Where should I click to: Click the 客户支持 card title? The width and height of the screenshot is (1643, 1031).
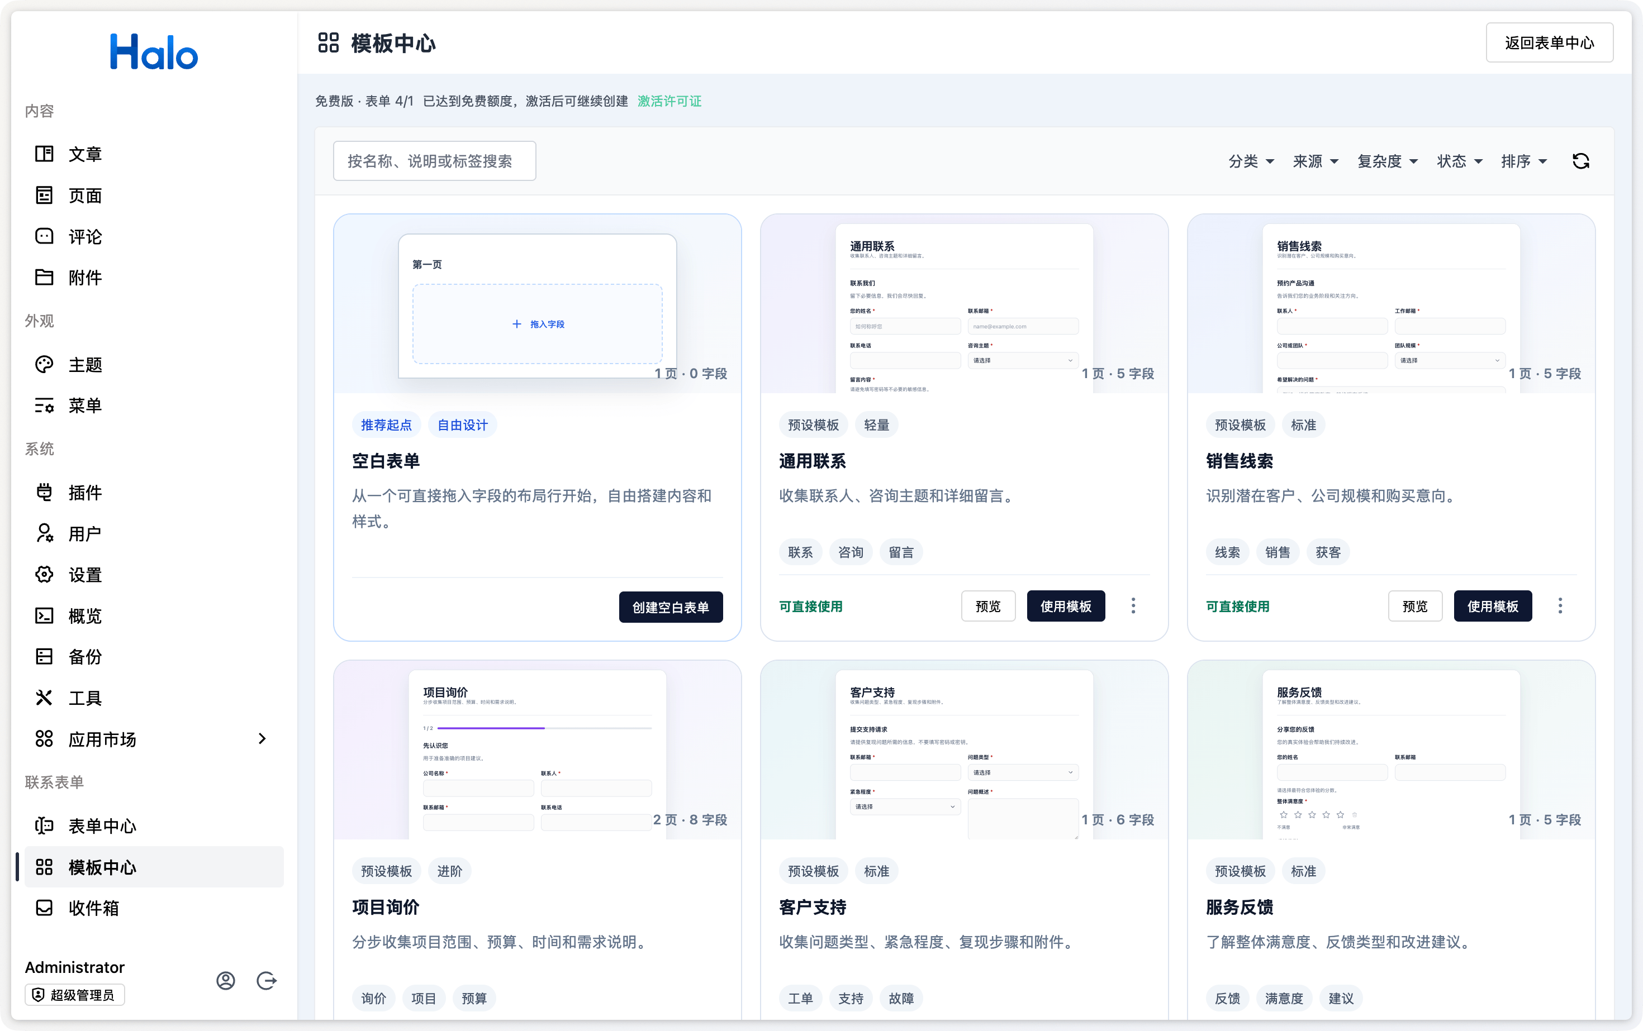(x=813, y=908)
